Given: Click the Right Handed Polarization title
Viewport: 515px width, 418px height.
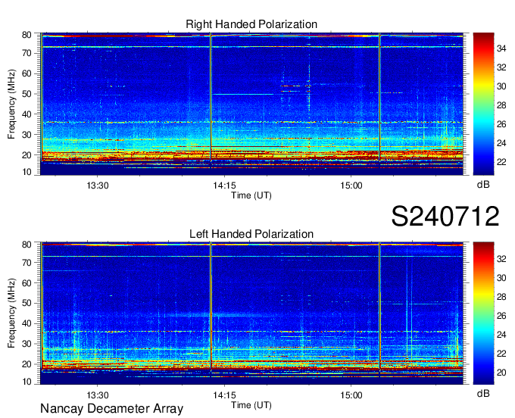Looking at the screenshot, I should 251,24.
